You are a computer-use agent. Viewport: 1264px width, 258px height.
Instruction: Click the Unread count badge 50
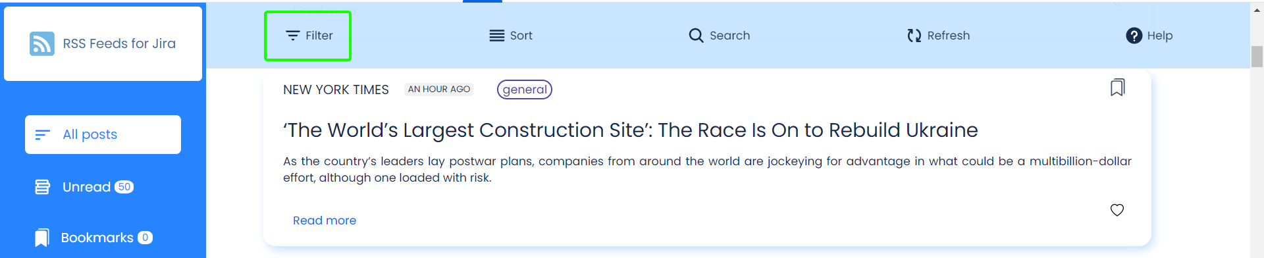point(124,187)
